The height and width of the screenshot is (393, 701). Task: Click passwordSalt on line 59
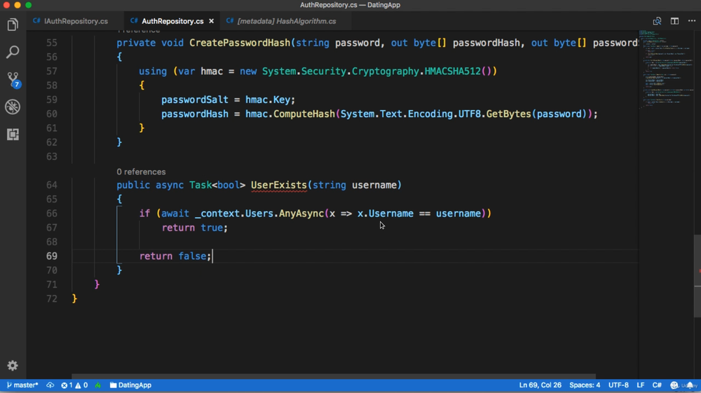pyautogui.click(x=194, y=99)
